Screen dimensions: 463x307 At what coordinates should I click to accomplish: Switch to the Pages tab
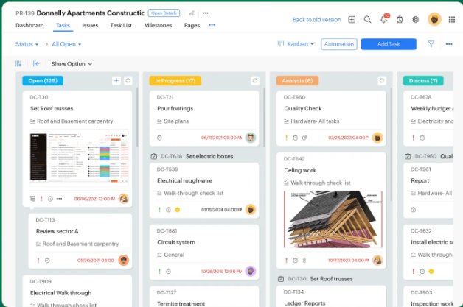tap(192, 25)
